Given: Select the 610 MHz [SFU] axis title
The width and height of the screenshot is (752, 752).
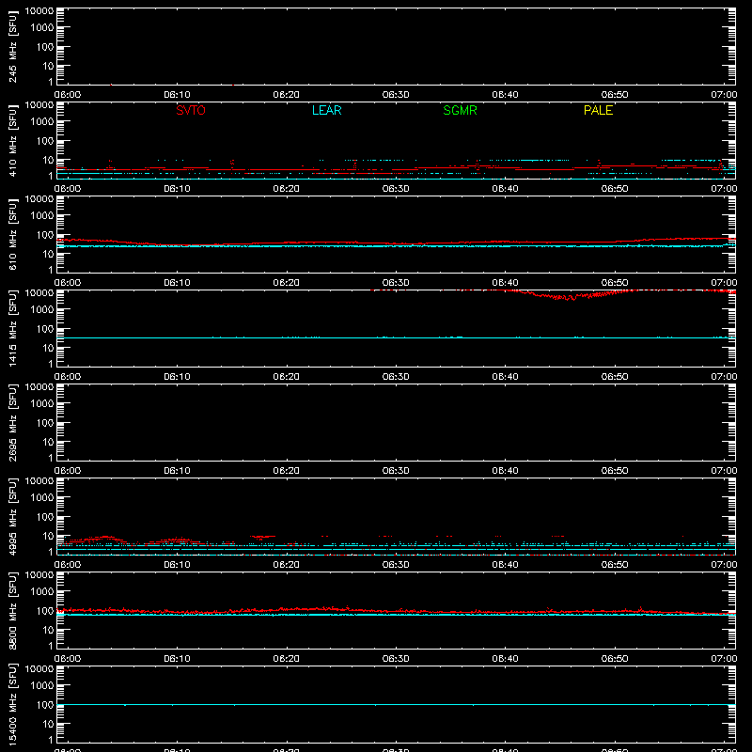Looking at the screenshot, I should click(x=12, y=234).
